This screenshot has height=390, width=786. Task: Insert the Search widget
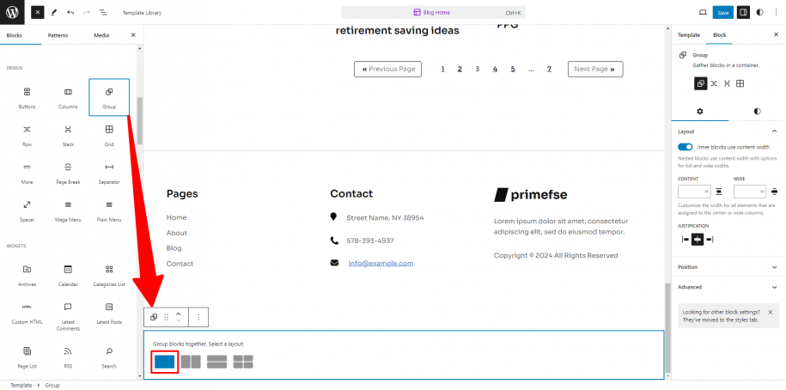(x=109, y=356)
